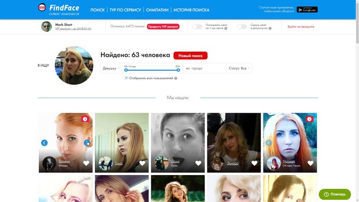
Task: Click the maximum age 55+ slider handle
Action: click(x=178, y=70)
